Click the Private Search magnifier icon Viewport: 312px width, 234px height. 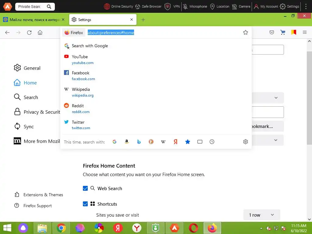(49, 7)
